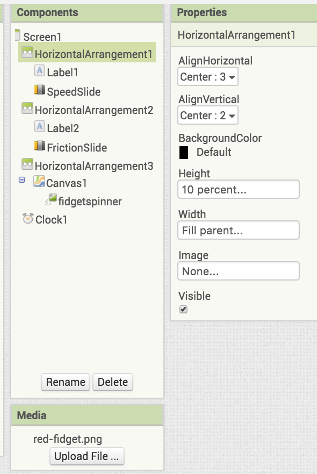The width and height of the screenshot is (317, 474).
Task: Click the Label1 letter icon
Action: [40, 71]
